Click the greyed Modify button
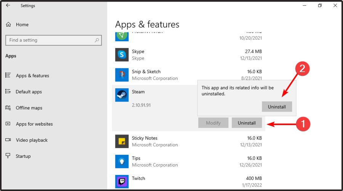Screen dimensions: 343x191 click(213, 123)
